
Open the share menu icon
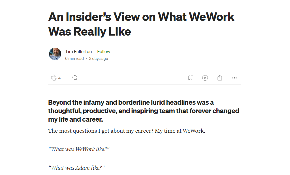pos(220,78)
